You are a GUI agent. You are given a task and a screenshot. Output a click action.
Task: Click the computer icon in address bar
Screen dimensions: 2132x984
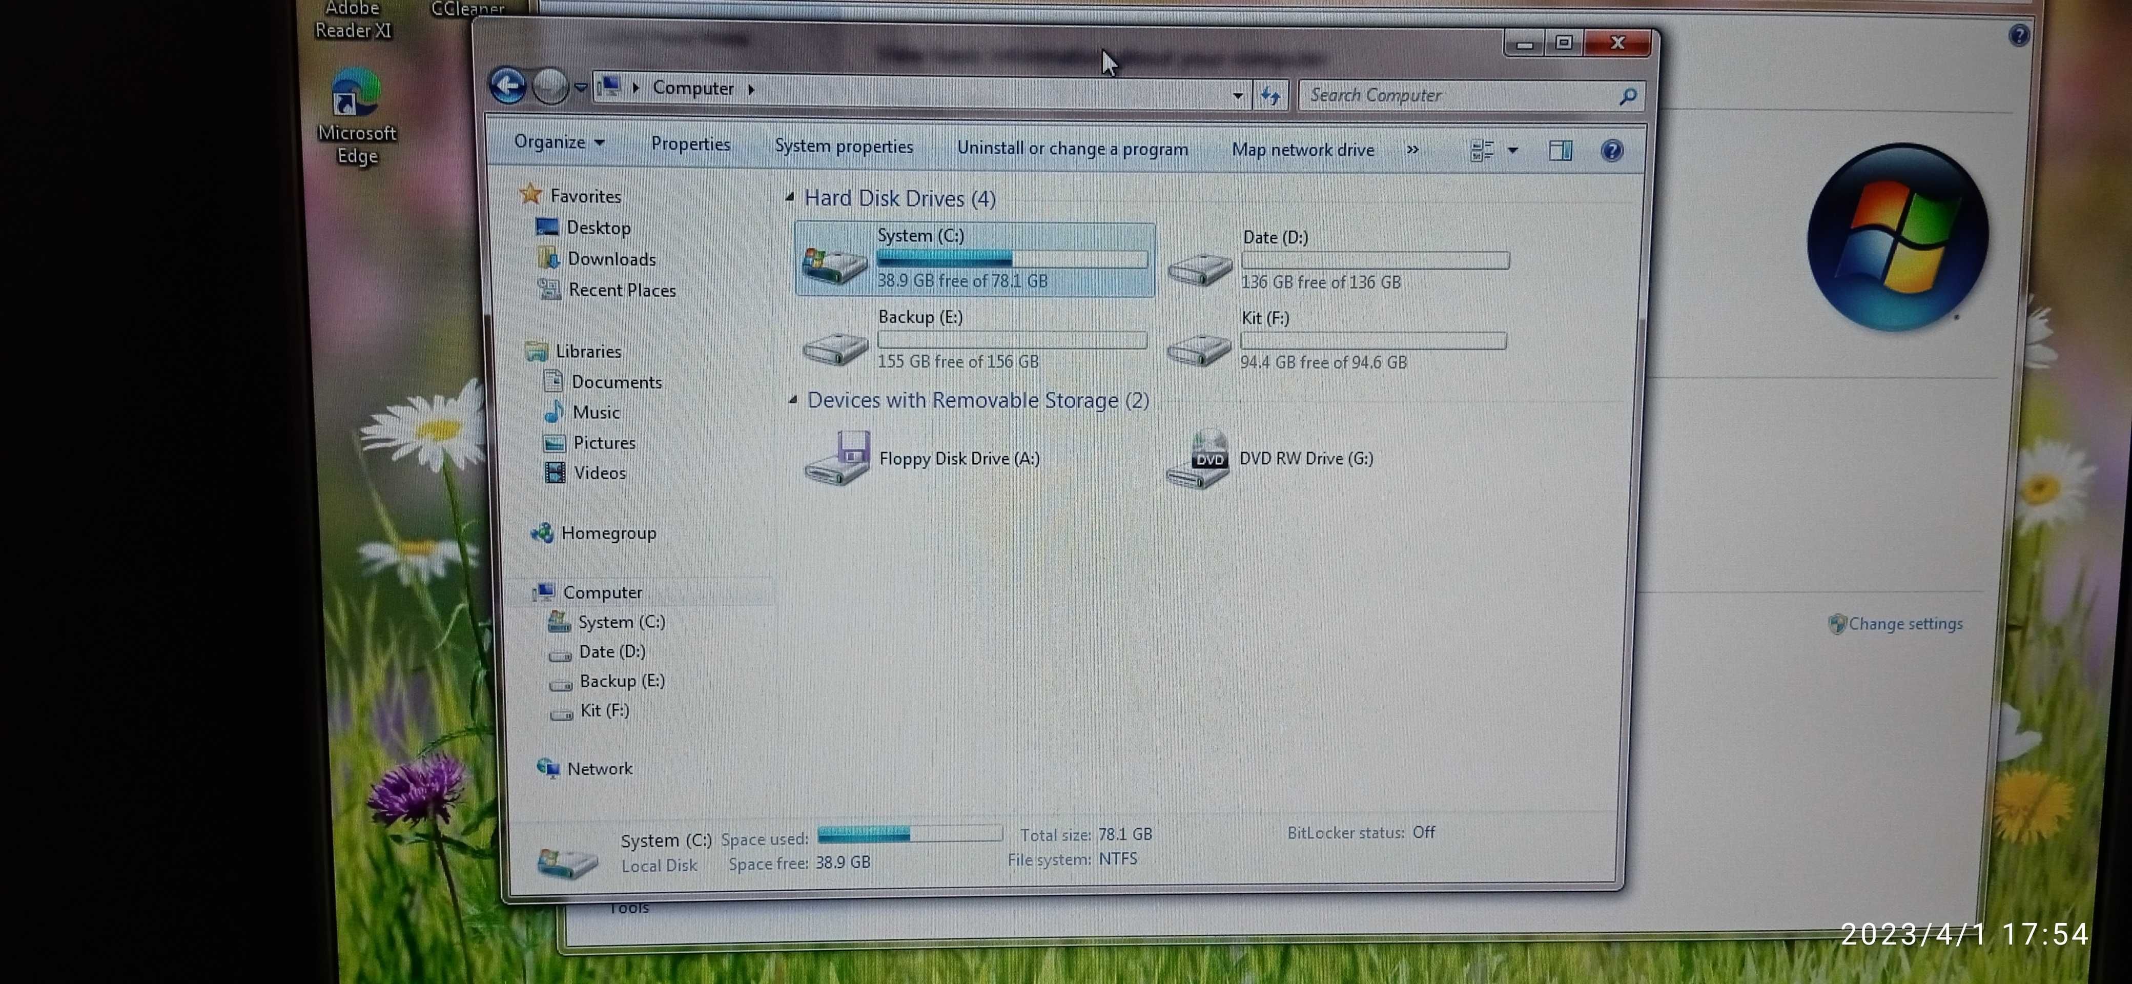click(x=610, y=85)
